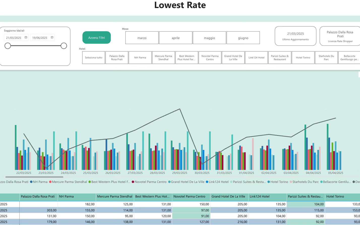Click the highlighted table cell with value 97,00
The height and width of the screenshot is (225, 360).
pyautogui.click(x=191, y=210)
